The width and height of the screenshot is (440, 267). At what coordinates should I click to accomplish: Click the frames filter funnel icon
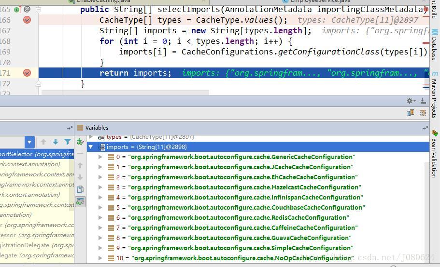(68, 142)
